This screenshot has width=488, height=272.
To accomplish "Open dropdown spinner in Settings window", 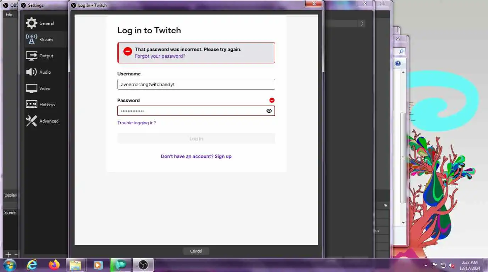I will [x=362, y=23].
